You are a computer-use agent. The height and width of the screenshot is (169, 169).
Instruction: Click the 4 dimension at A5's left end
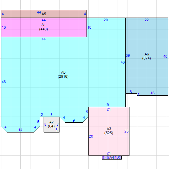point(3,14)
